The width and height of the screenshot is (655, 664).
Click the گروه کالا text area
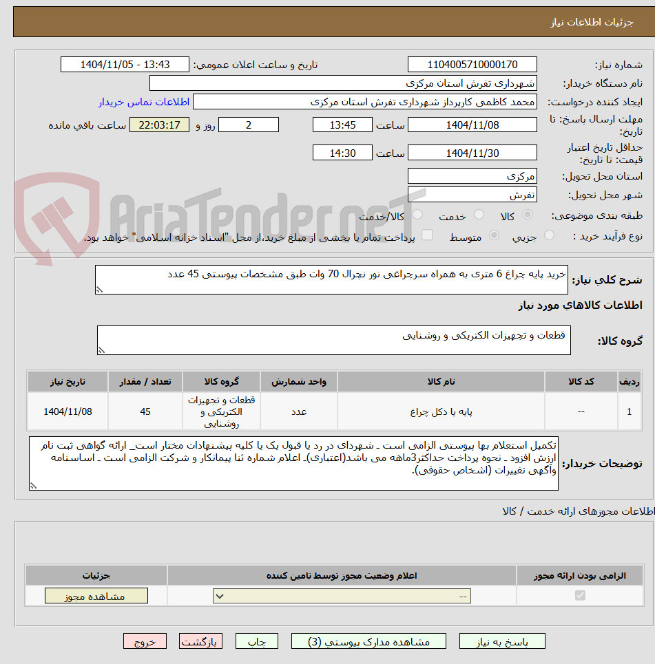pos(334,340)
